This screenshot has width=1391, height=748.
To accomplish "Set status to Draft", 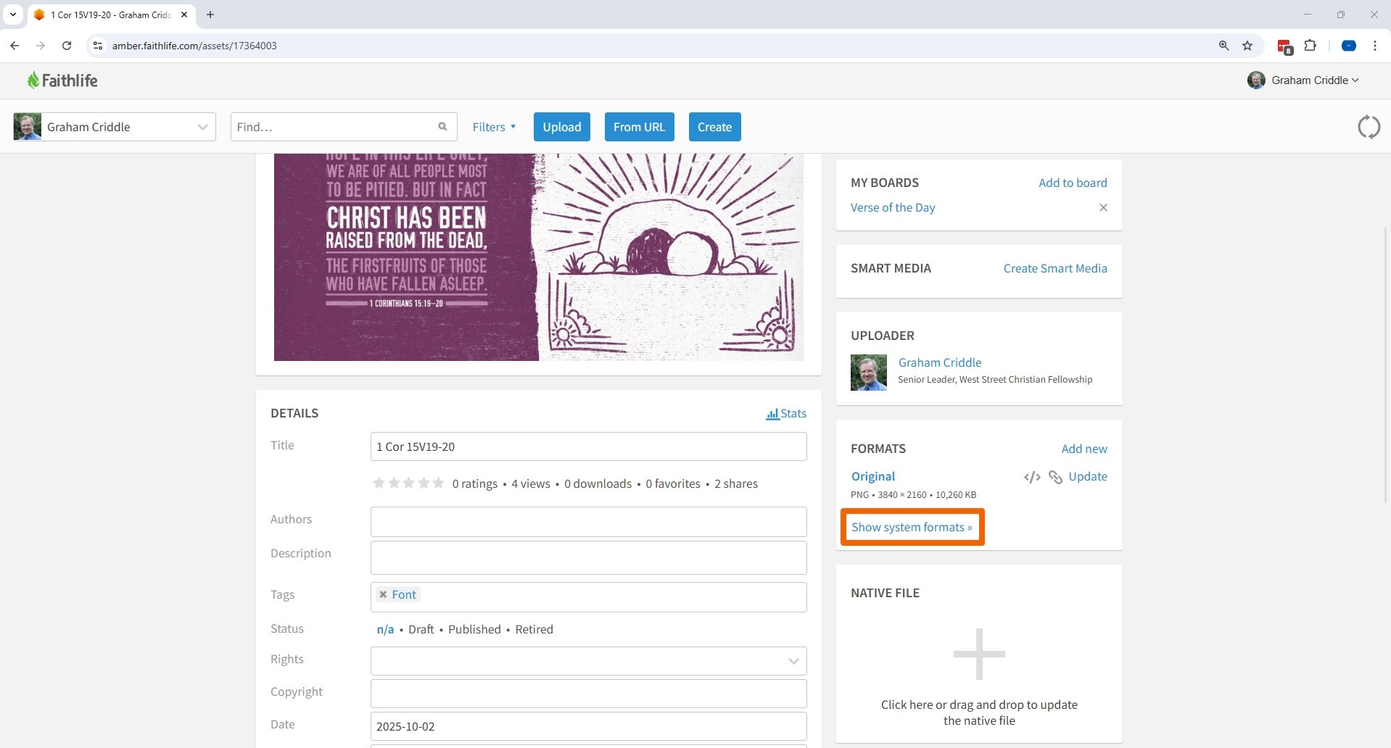I will (x=421, y=629).
